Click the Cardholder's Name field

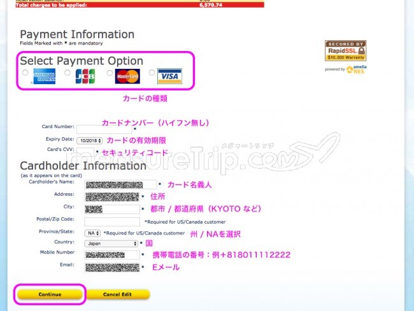[x=120, y=184]
